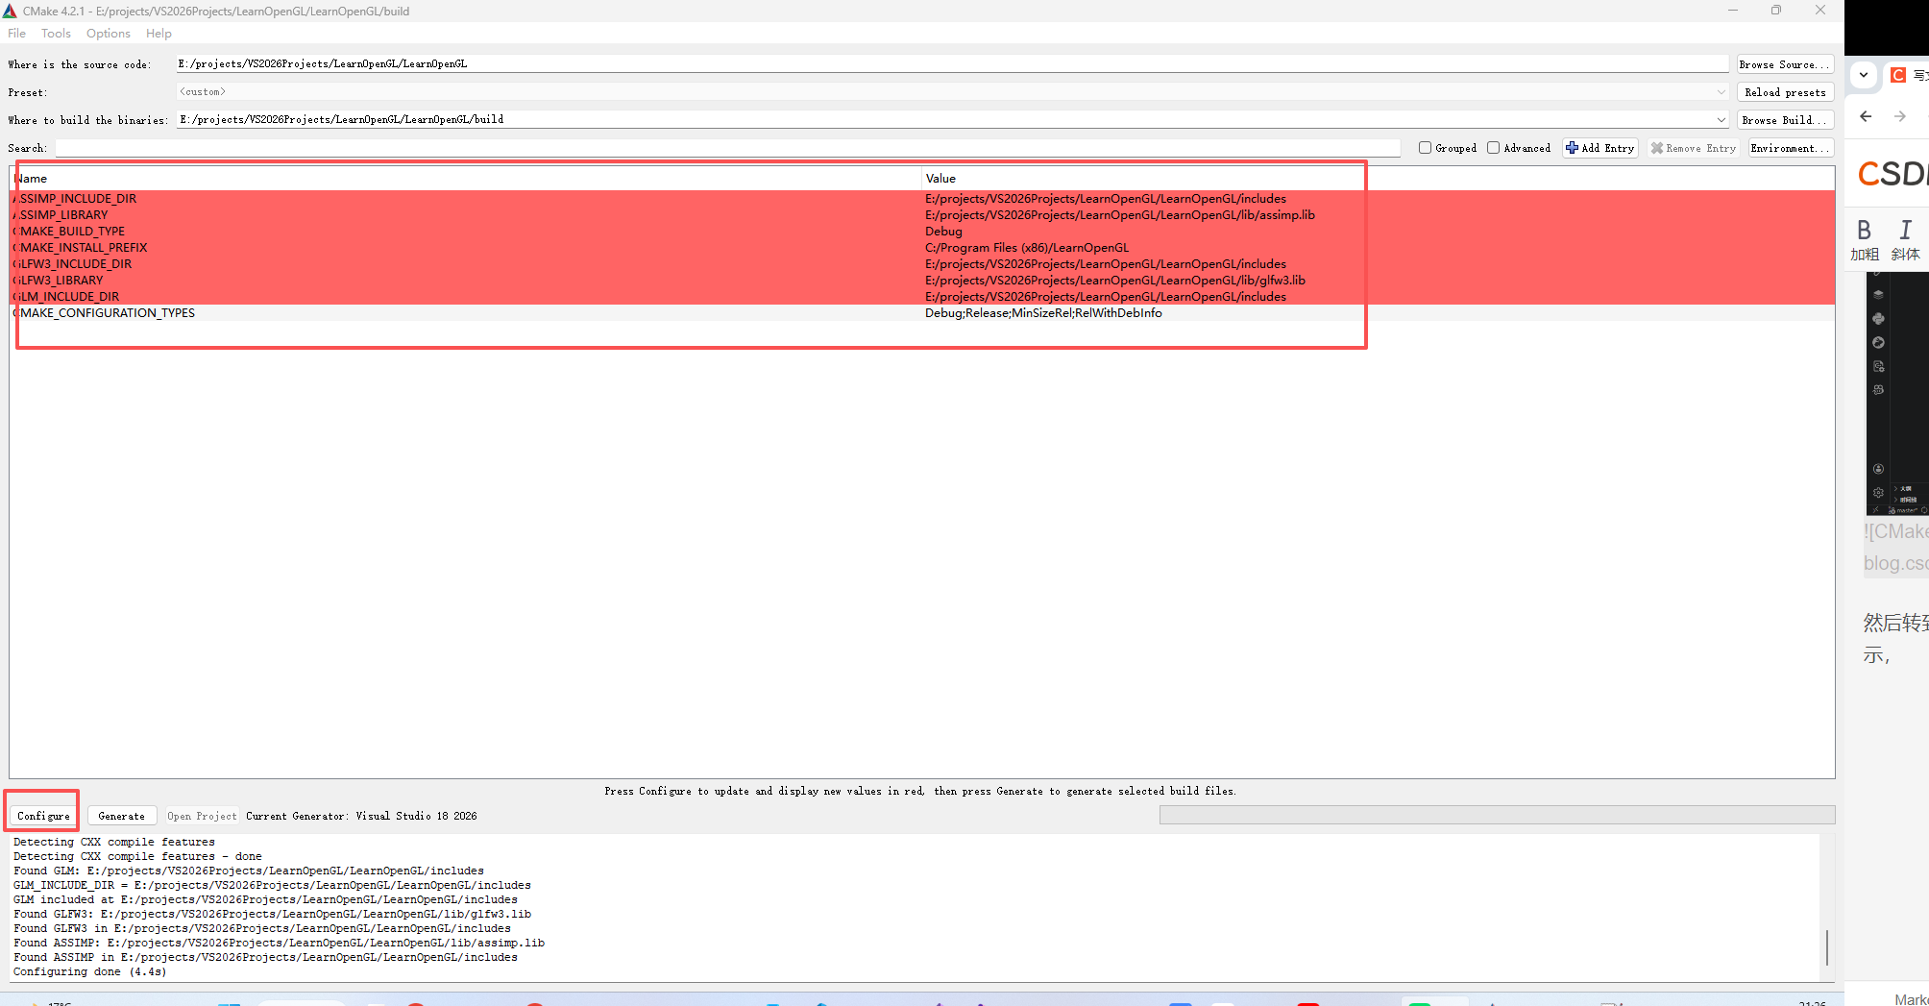This screenshot has width=1929, height=1006.
Task: Open the Help menu
Action: tap(159, 34)
